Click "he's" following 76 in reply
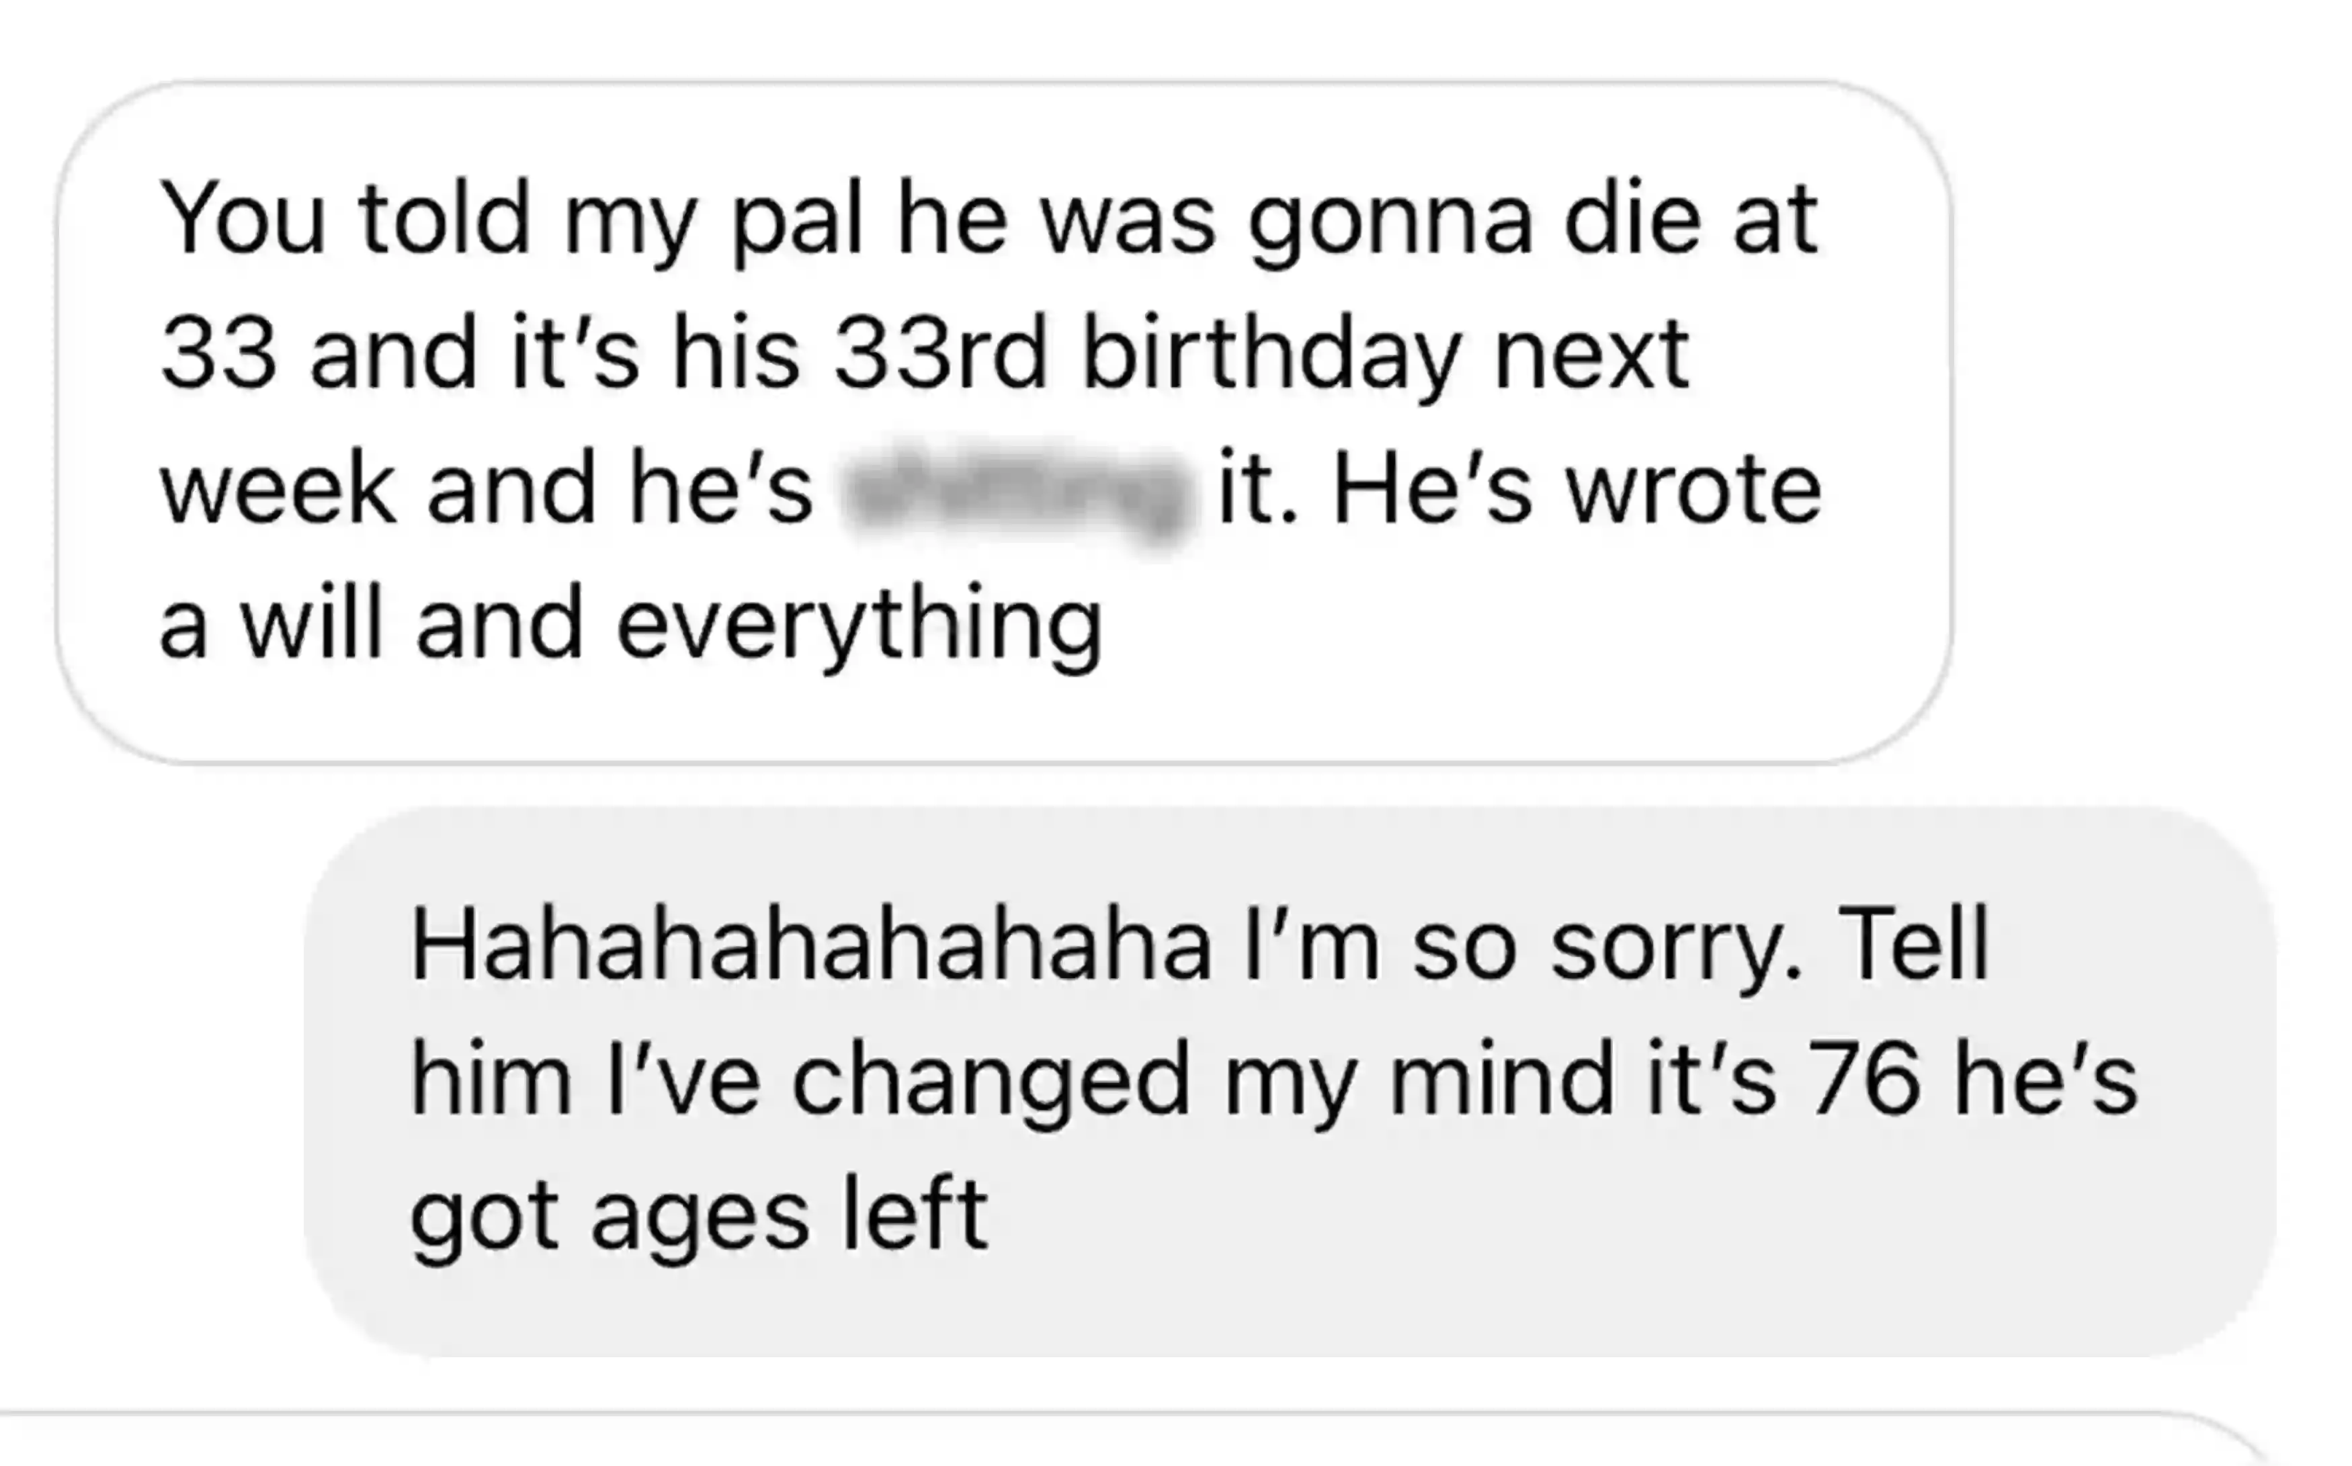The image size is (2352, 1466). coord(2045,1079)
